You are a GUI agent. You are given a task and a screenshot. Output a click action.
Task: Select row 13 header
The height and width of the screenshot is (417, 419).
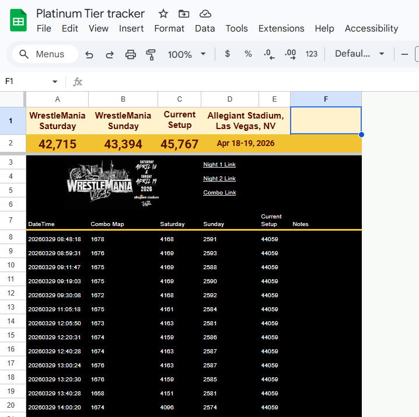(11, 307)
